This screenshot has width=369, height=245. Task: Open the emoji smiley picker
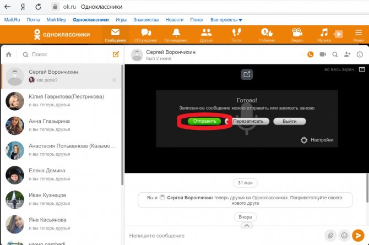pyautogui.click(x=344, y=235)
